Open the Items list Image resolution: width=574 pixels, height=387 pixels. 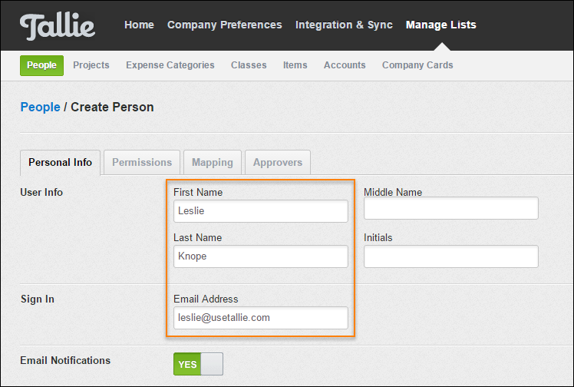point(295,64)
